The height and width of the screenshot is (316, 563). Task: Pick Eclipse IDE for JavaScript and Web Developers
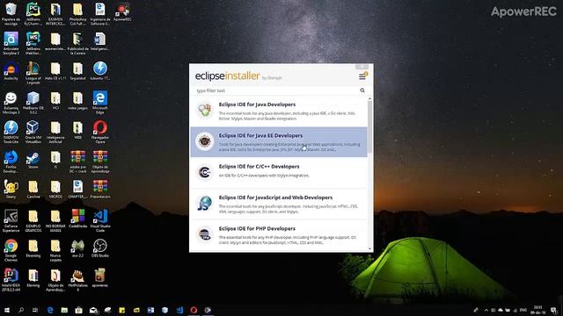point(279,204)
